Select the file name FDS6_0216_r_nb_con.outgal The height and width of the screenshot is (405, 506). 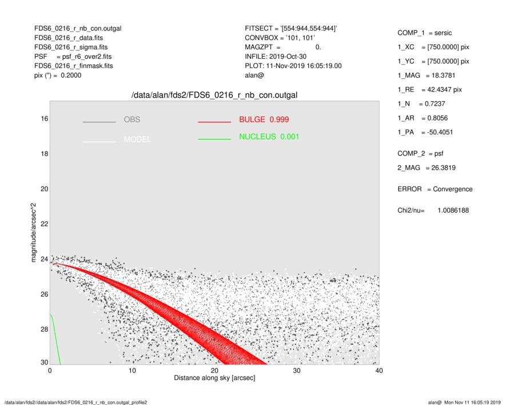point(78,29)
